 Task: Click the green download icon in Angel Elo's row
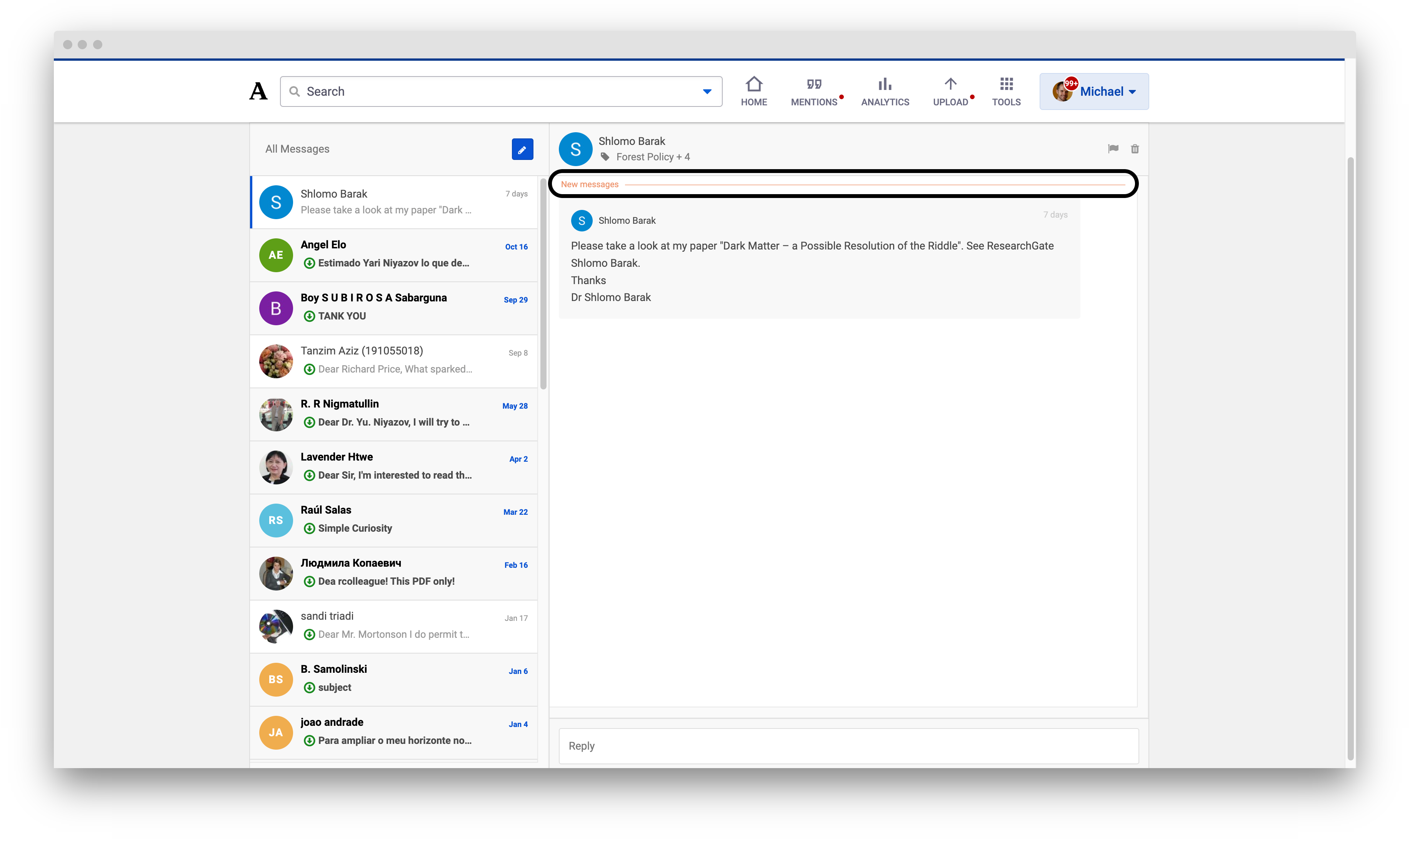(309, 263)
